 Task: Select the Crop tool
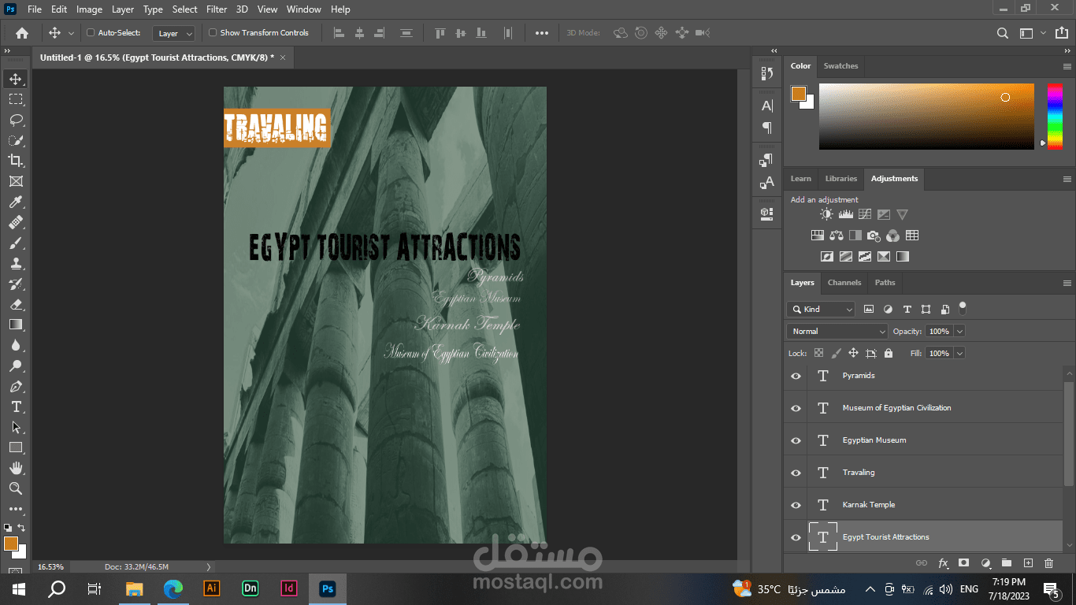click(15, 161)
